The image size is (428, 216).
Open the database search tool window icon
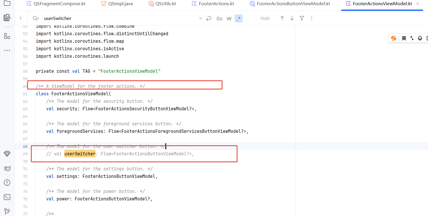click(x=7, y=18)
